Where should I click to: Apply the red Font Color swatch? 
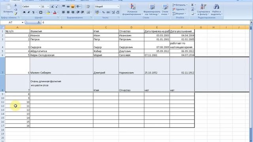pos(55,12)
